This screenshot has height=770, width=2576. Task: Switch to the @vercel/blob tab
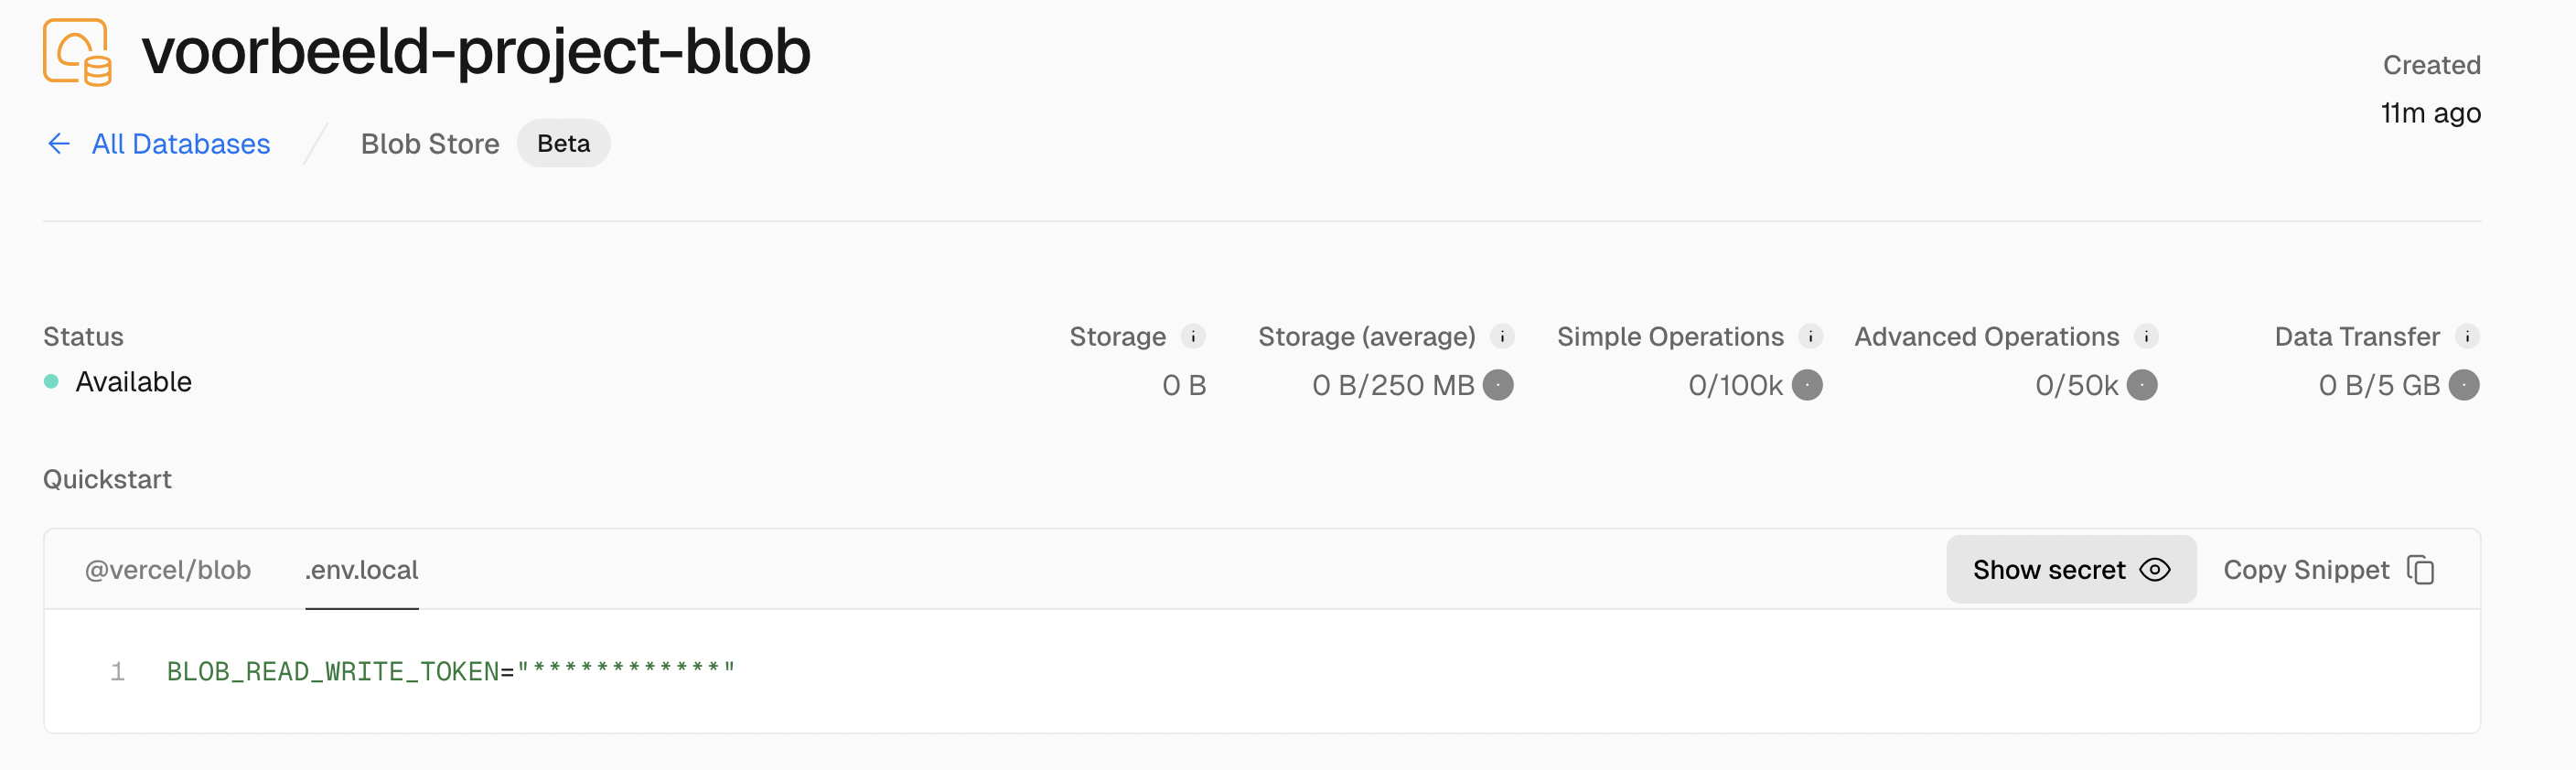tap(168, 570)
